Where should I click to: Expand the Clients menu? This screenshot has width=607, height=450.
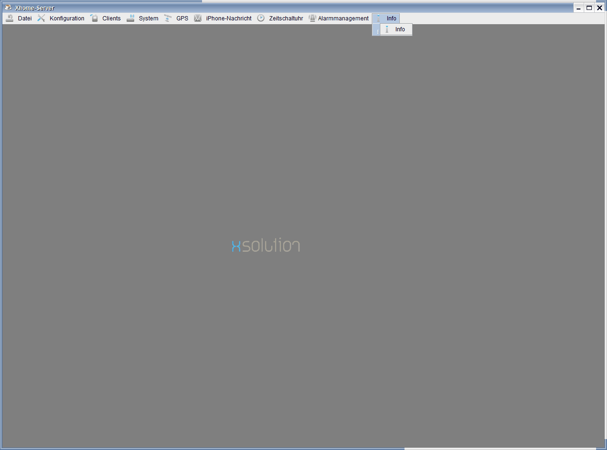click(x=111, y=18)
